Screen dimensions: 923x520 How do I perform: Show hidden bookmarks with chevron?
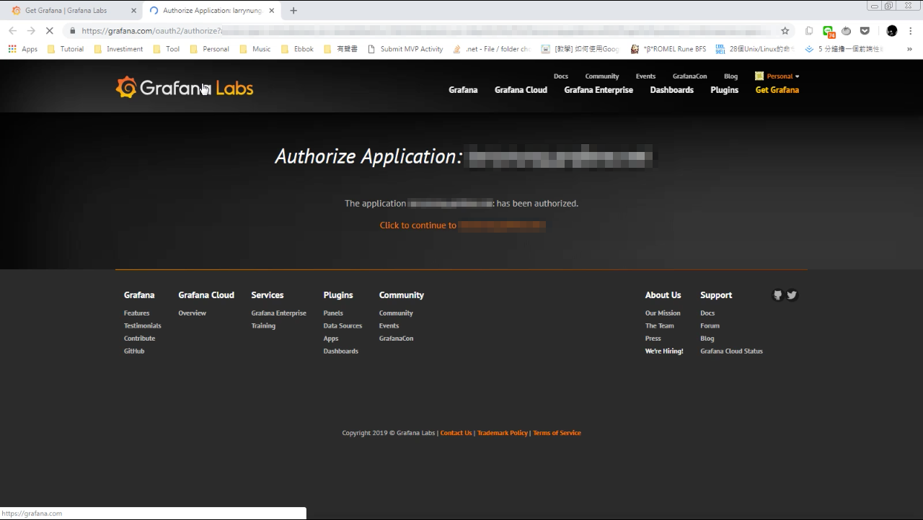(x=909, y=49)
